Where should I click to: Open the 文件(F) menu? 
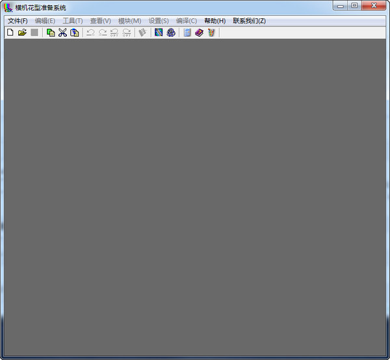18,21
